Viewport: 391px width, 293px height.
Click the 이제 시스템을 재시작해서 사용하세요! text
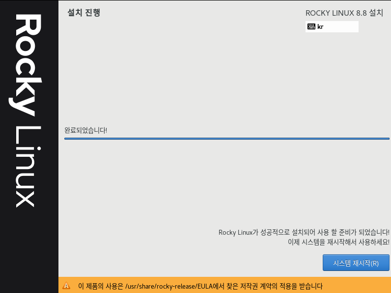(338, 242)
